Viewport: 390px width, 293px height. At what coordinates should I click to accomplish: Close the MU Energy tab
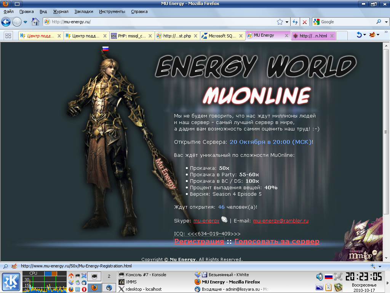286,35
